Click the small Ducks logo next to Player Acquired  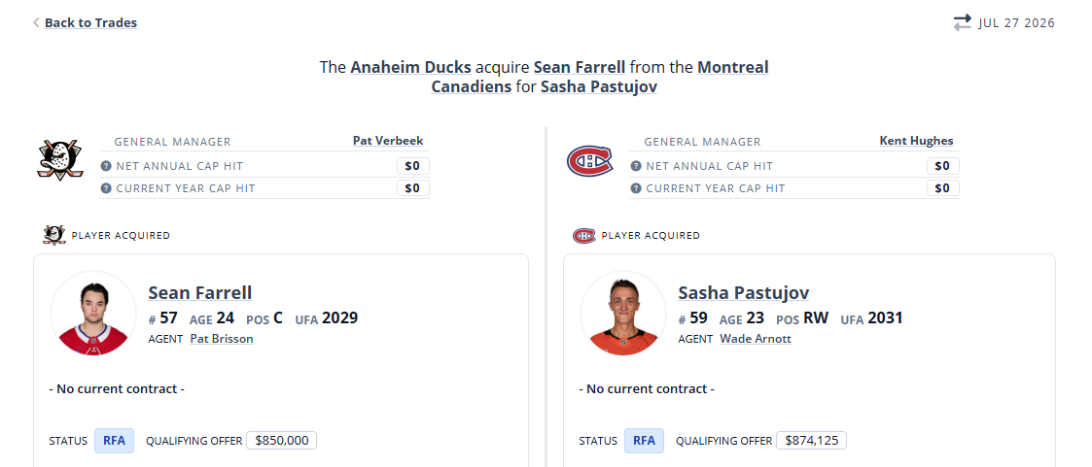pyautogui.click(x=54, y=235)
